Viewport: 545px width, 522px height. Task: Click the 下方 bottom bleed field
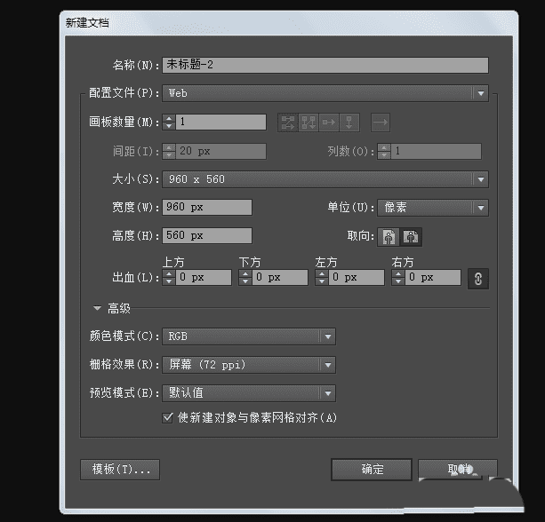[x=280, y=277]
